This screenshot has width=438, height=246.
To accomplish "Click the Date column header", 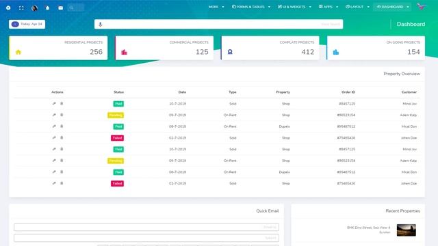I will (182, 92).
